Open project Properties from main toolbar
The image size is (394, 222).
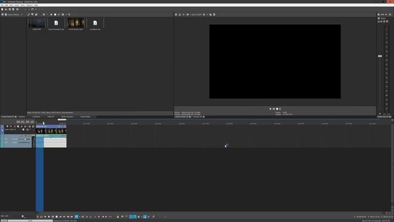click(x=17, y=9)
